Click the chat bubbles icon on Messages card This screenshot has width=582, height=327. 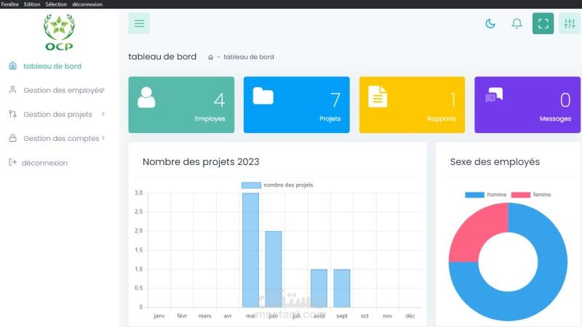point(494,95)
